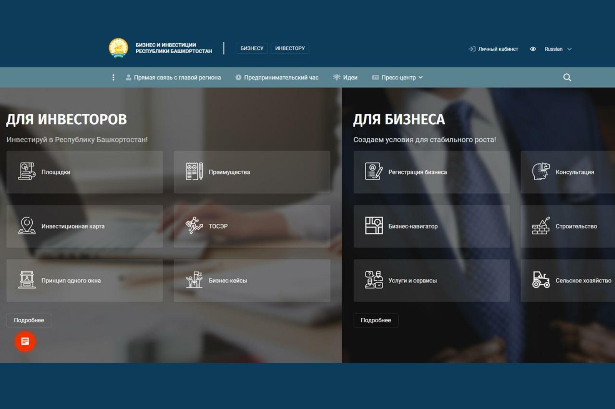Expand the Пресс-центр dropdown menu
Screen dimensions: 615x409
click(397, 78)
